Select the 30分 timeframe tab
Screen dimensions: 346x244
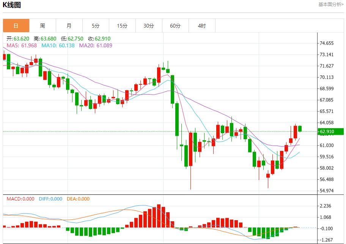[x=149, y=26]
